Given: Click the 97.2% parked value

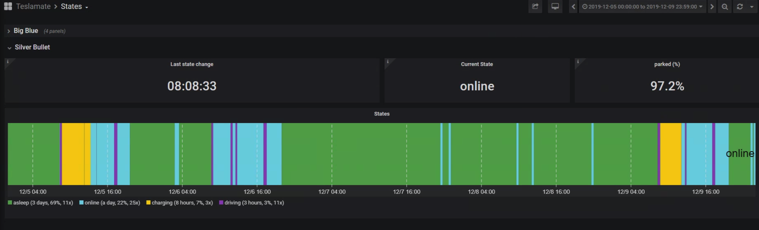Looking at the screenshot, I should pos(667,86).
